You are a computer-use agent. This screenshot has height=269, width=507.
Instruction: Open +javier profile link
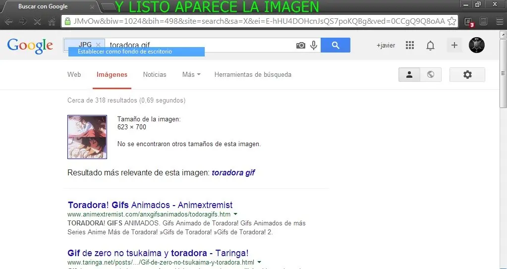386,46
